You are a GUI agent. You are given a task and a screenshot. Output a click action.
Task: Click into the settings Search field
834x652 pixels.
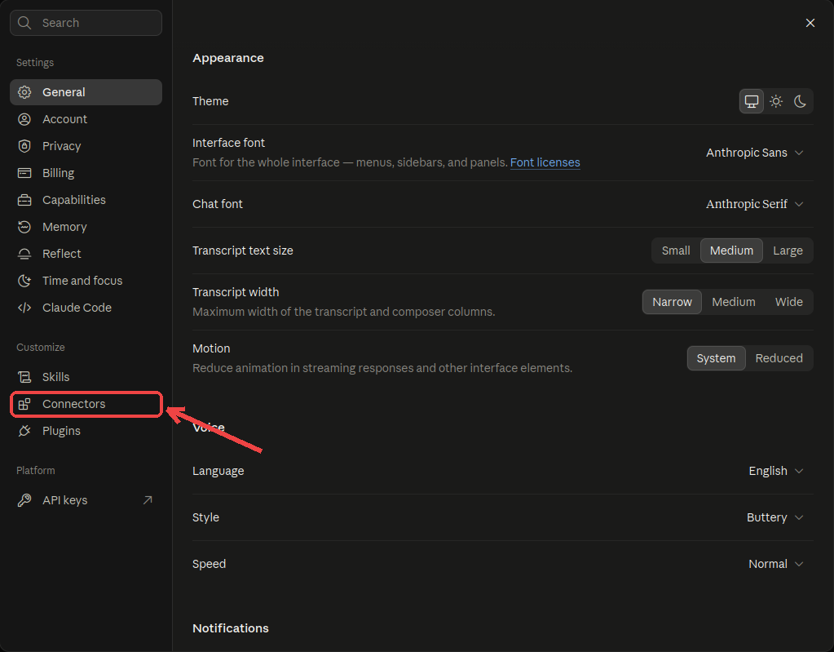[x=86, y=23]
